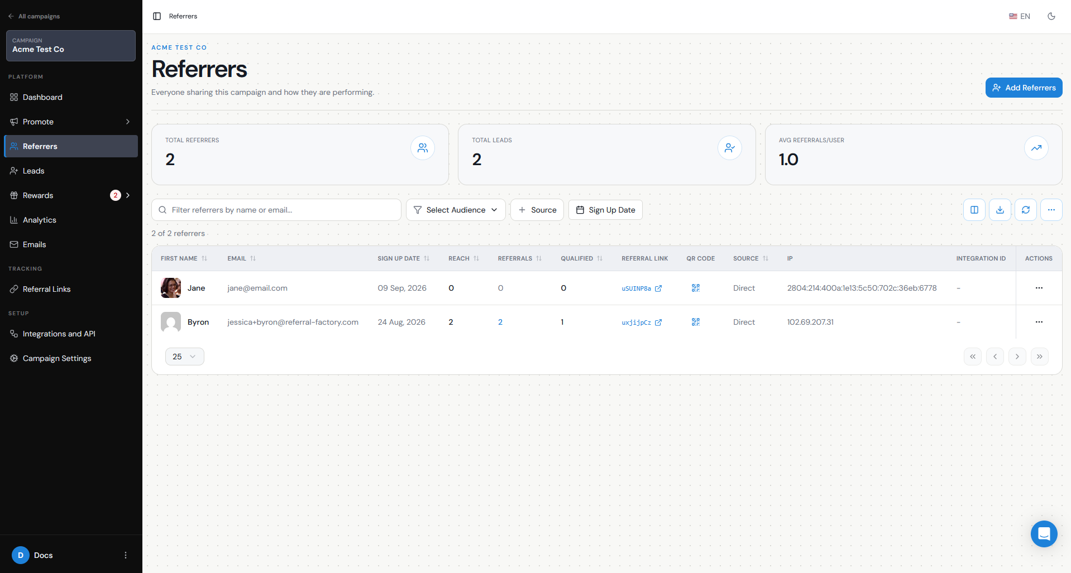Open Byron's referral link uxjijpCz
Viewport: 1071px width, 573px height.
642,322
